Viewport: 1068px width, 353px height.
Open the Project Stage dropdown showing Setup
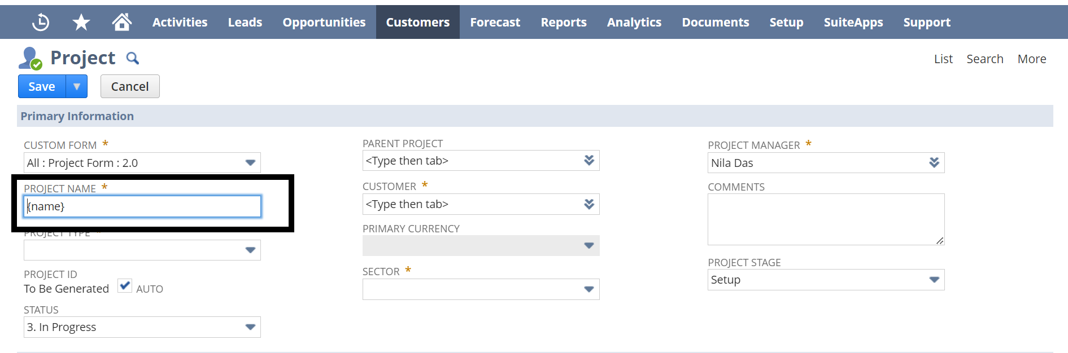click(x=934, y=280)
